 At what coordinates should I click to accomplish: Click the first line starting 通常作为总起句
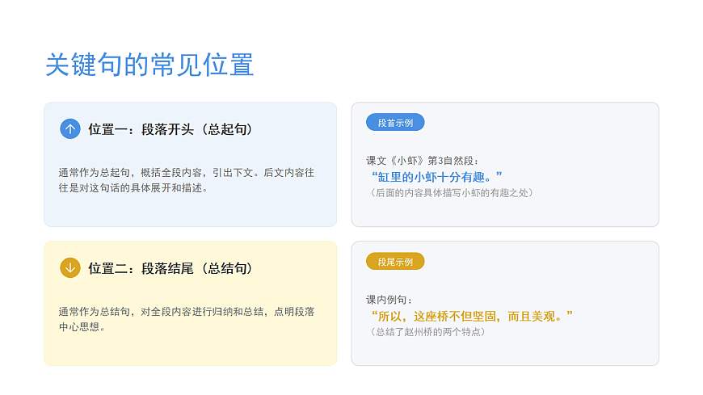pos(186,172)
